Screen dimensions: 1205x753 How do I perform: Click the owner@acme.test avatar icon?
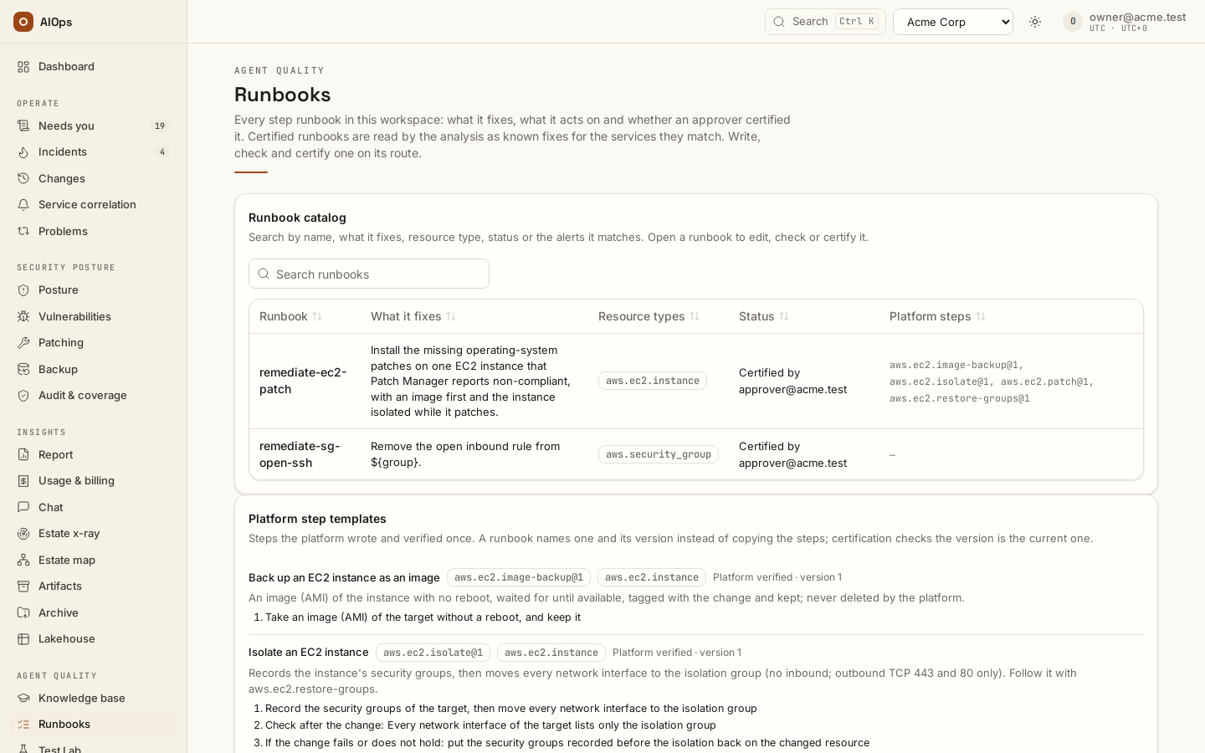[x=1073, y=22]
